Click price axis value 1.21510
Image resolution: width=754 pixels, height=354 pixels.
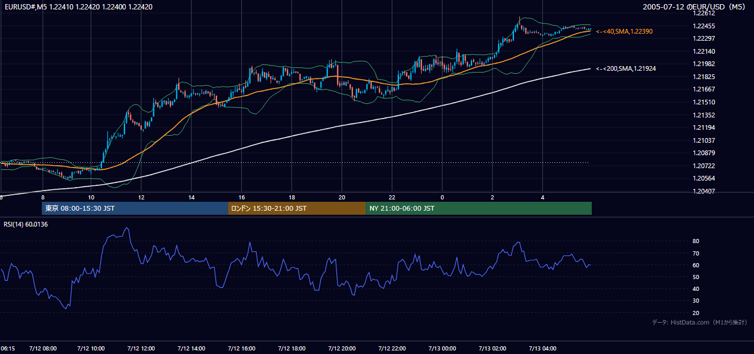[x=704, y=102]
